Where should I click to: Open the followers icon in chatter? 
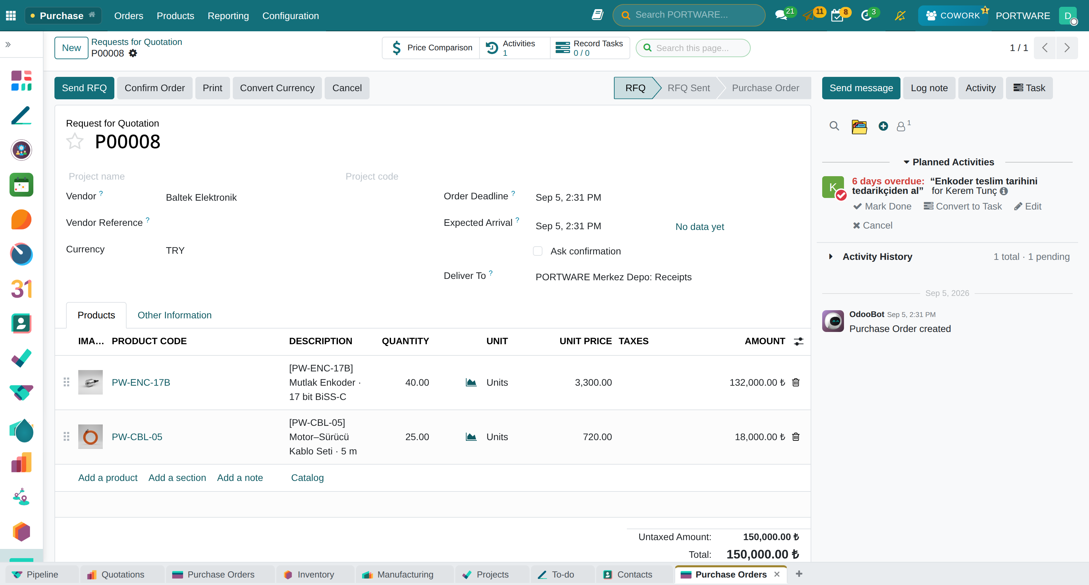click(901, 126)
